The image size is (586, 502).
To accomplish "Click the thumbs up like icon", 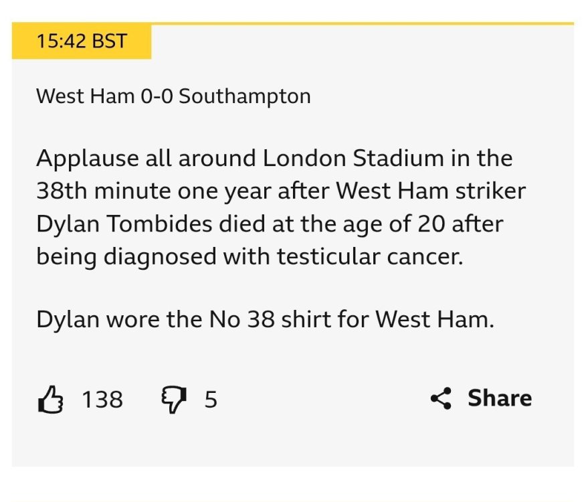I will 50,400.
